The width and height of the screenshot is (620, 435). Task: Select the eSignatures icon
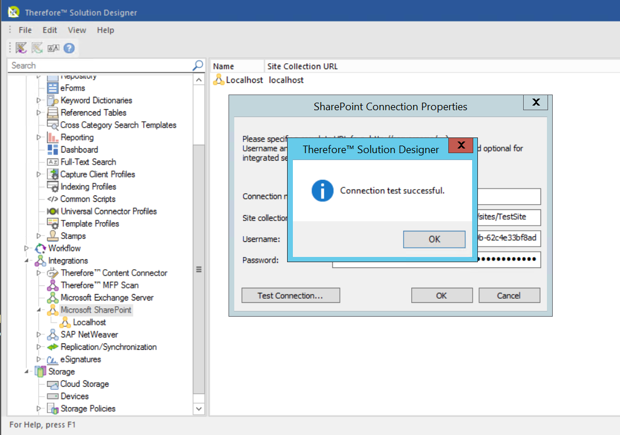[x=53, y=360]
